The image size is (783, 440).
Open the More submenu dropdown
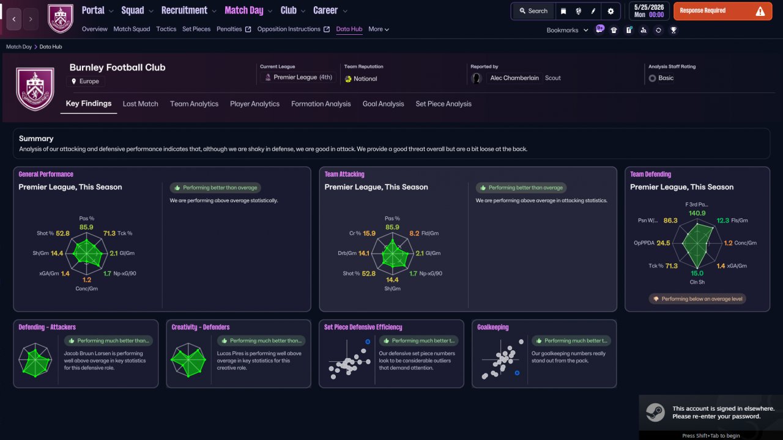click(379, 29)
